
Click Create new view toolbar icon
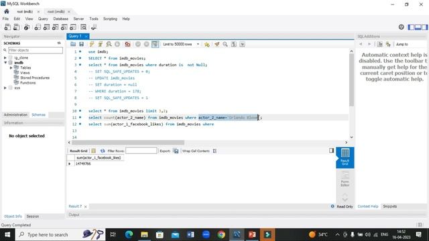coord(55,27)
